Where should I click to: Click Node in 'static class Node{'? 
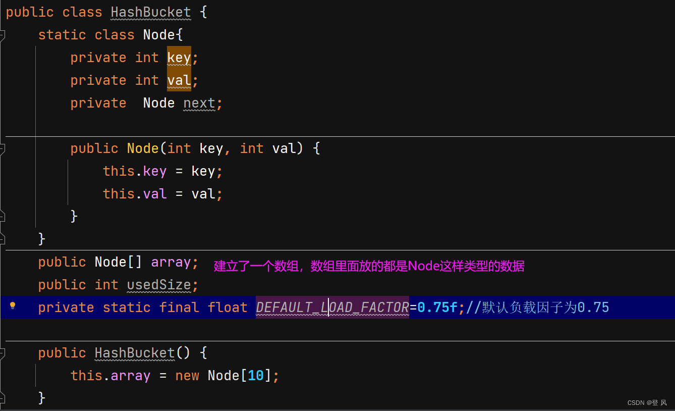point(159,35)
